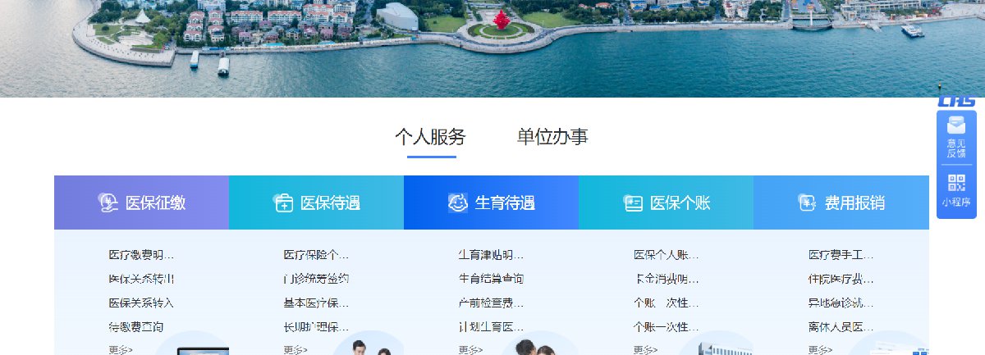Click the coastal city banner image

492,48
